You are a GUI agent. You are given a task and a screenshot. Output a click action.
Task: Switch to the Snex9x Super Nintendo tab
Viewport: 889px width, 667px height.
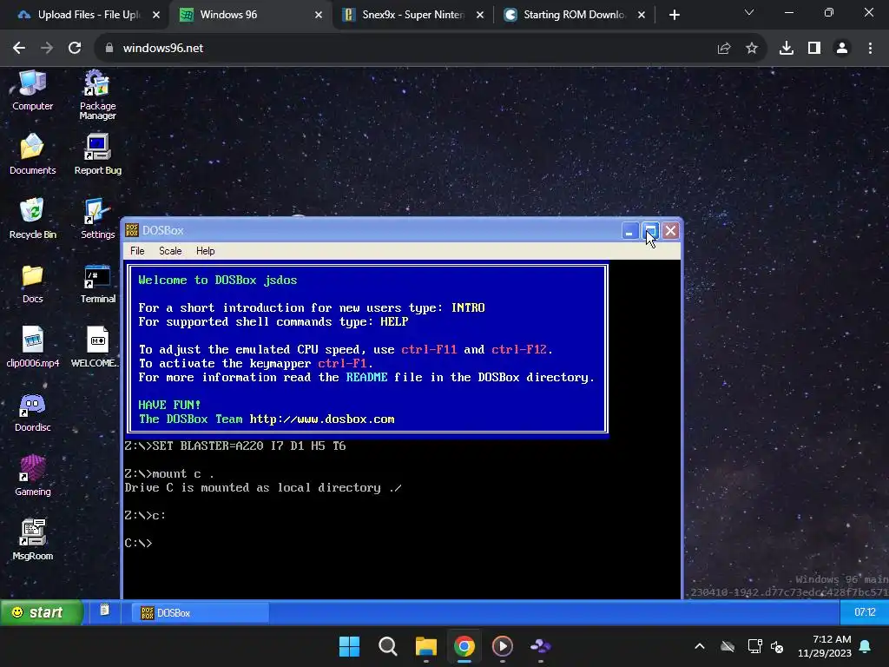[412, 15]
